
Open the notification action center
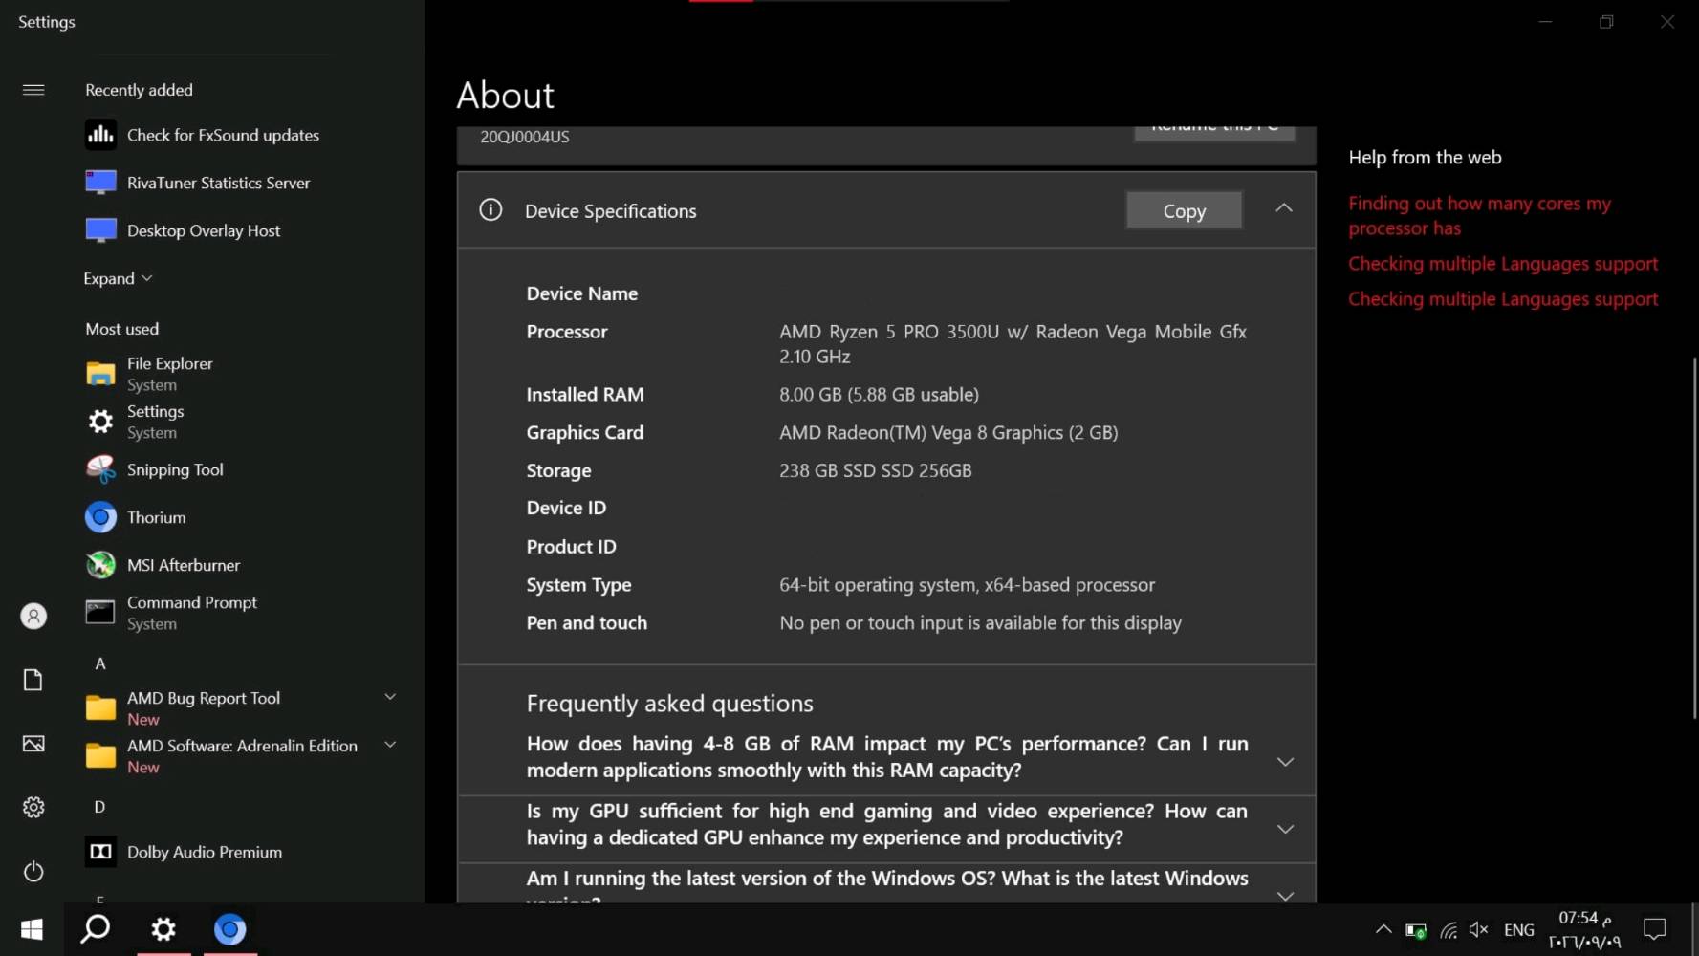(x=1655, y=929)
